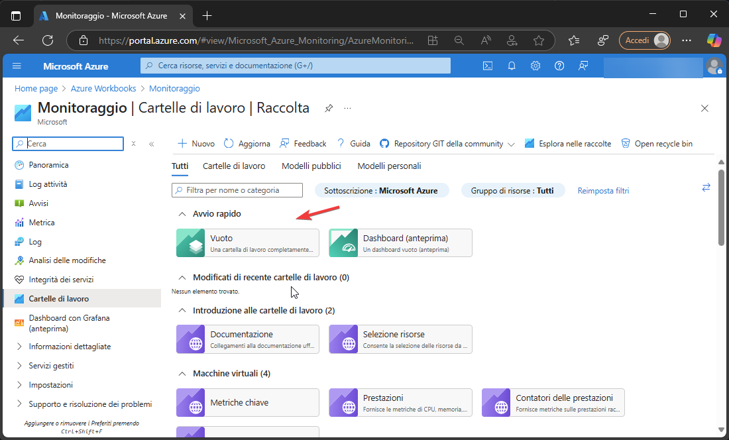Open the Azure portal hamburger menu
This screenshot has width=729, height=440.
point(17,66)
